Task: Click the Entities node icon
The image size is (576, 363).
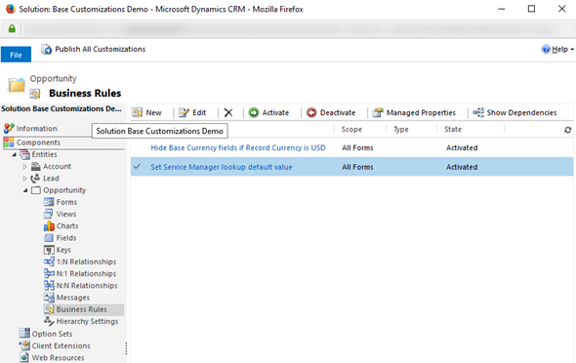Action: (24, 154)
